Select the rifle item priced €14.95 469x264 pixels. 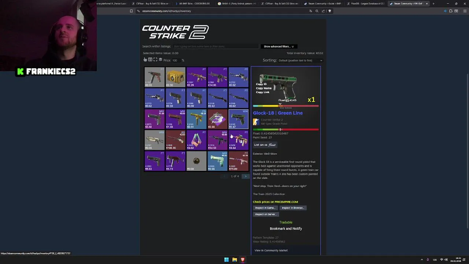(217, 77)
